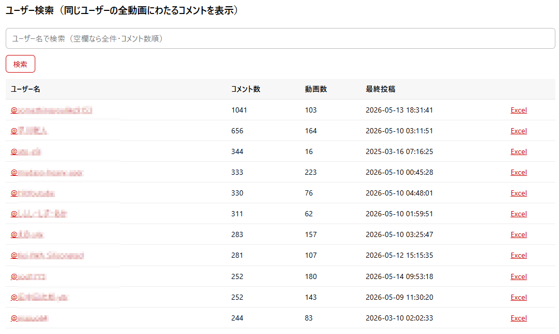Open the username link in the 311-comment row
This screenshot has width=559, height=334.
point(39,214)
